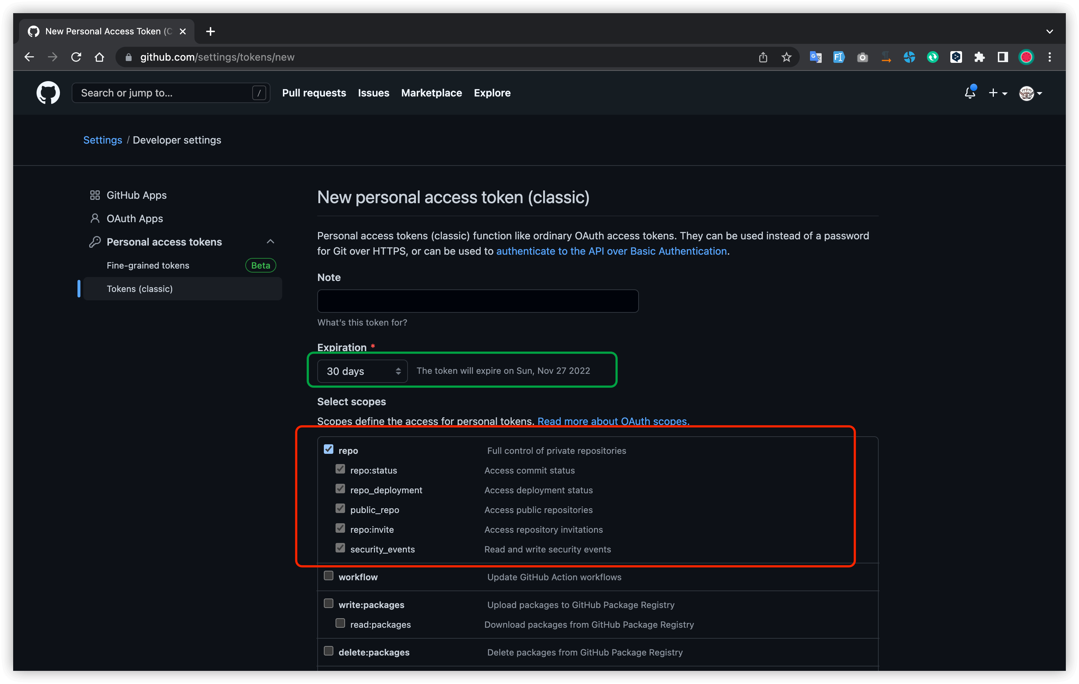Click the camera screenshot extension icon
The image size is (1079, 684).
tap(862, 57)
